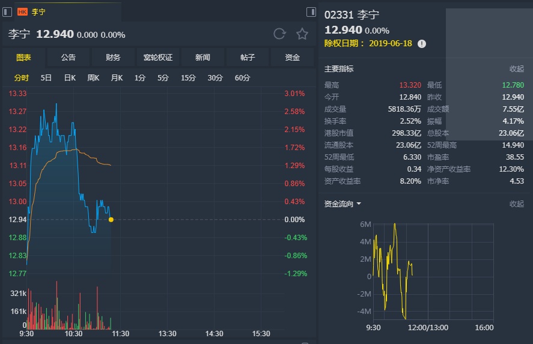Switch to the 日K chart period
This screenshot has width=533, height=344.
tap(70, 77)
